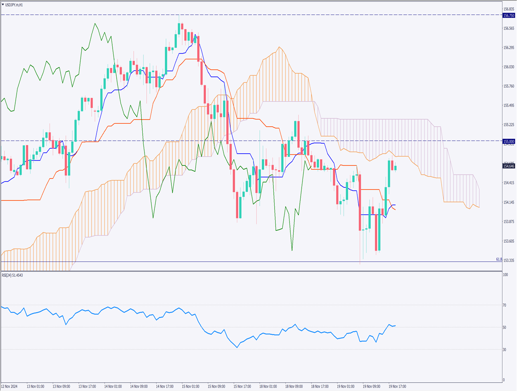Click the triangle arrow beside USDJPY.m,H1
The image size is (517, 391).
(x=3, y=4)
